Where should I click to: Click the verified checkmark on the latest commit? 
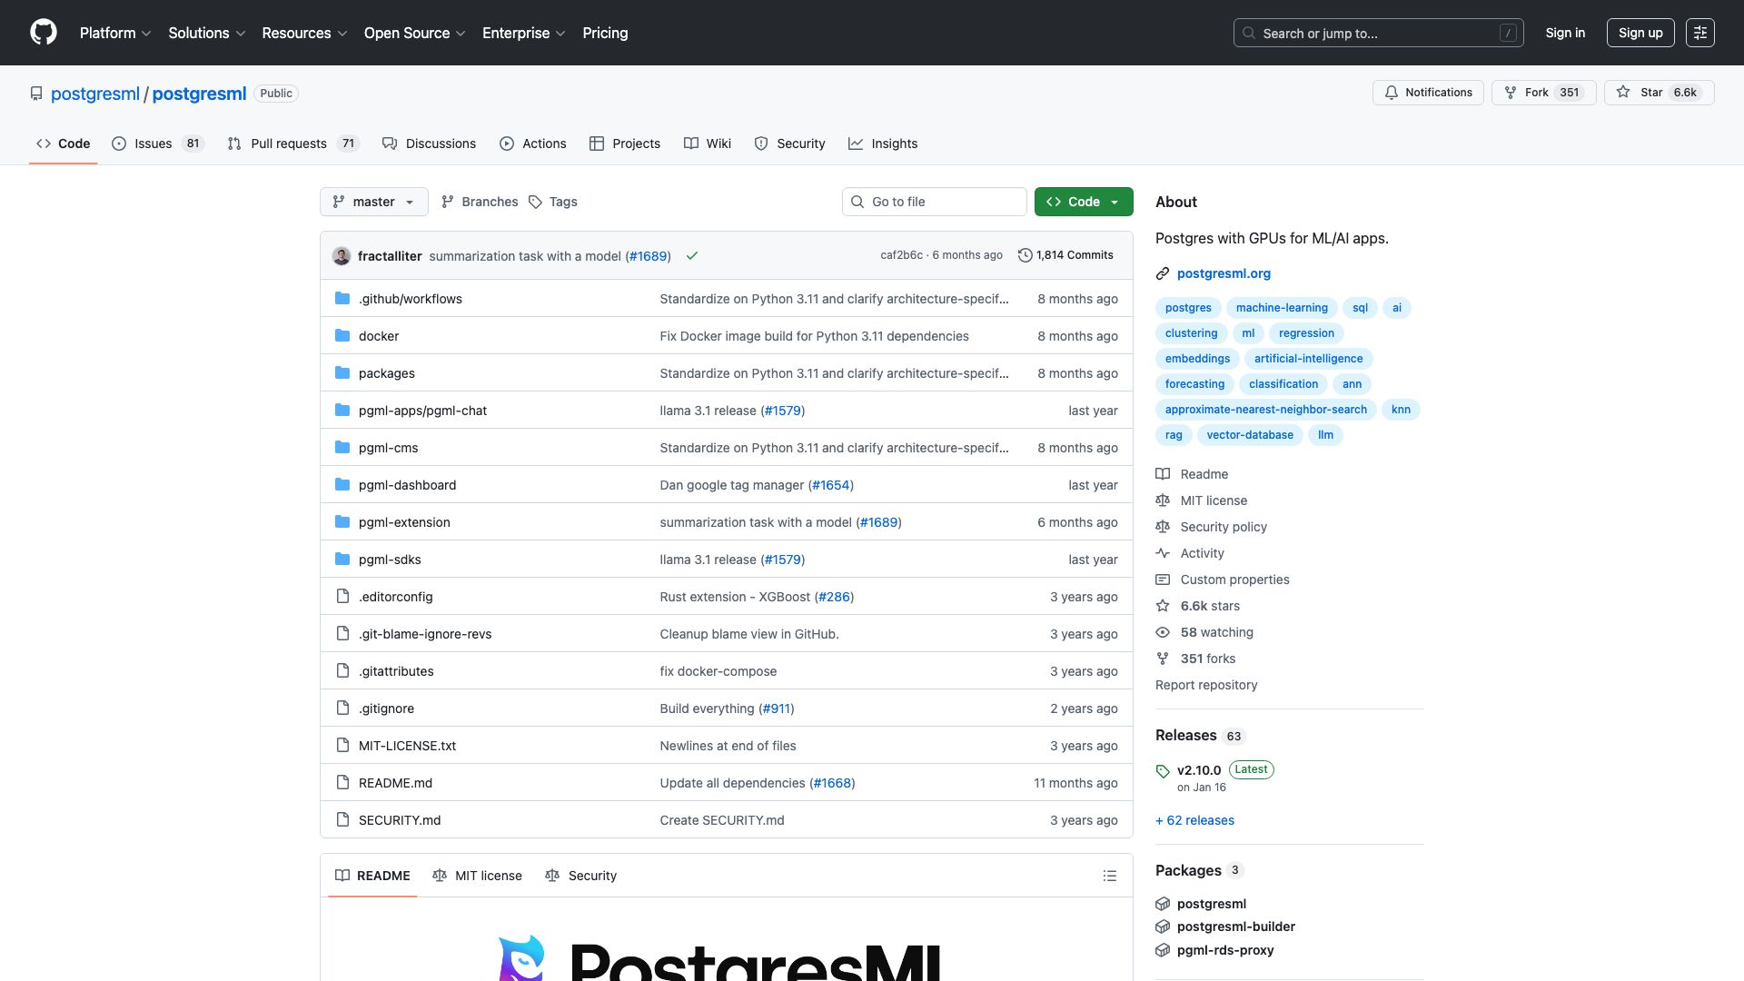pos(691,256)
